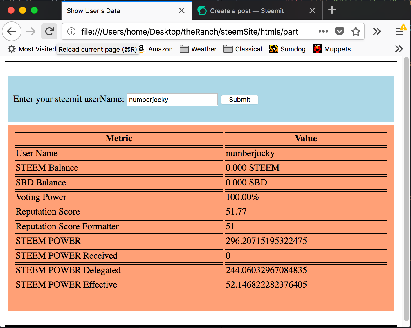Image resolution: width=411 pixels, height=328 pixels.
Task: Open the Sumdog bookmark
Action: [287, 49]
